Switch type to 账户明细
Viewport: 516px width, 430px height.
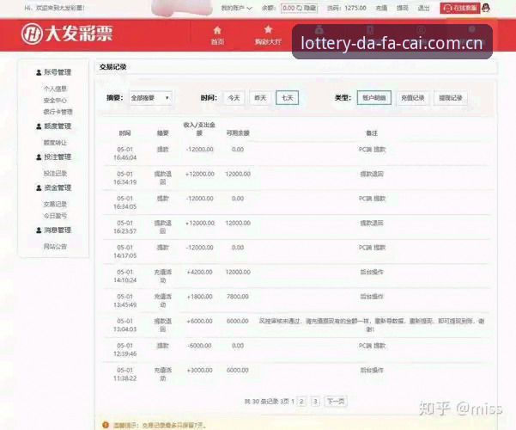coord(374,98)
